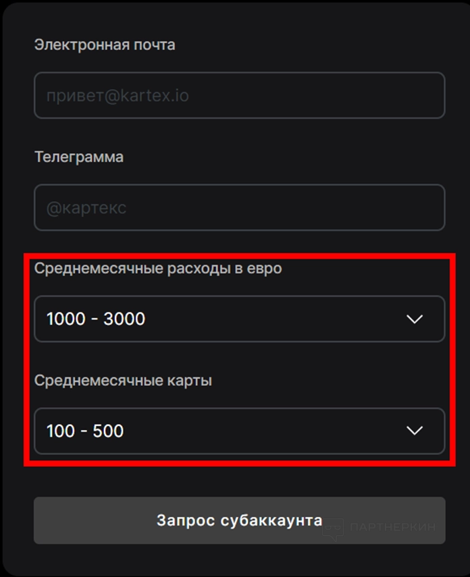Image resolution: width=470 pixels, height=577 pixels.
Task: Focus the Телеграмма text field
Action: [x=239, y=207]
